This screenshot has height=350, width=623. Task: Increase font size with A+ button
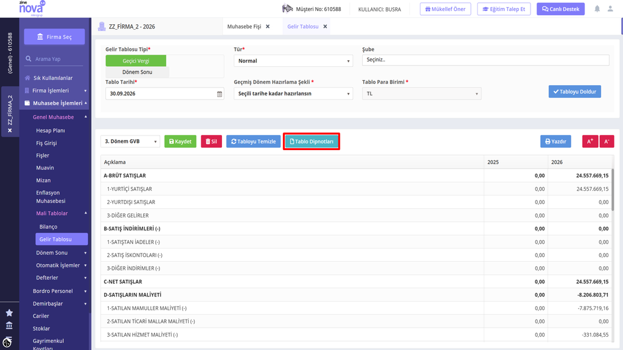pyautogui.click(x=590, y=141)
